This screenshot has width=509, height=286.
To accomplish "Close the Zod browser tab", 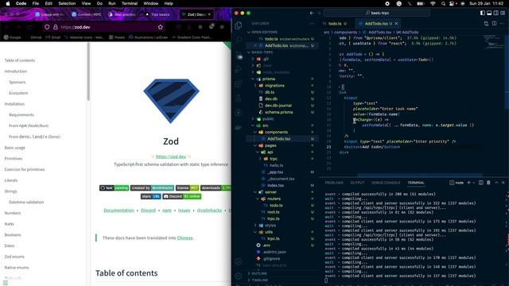I will (x=209, y=14).
